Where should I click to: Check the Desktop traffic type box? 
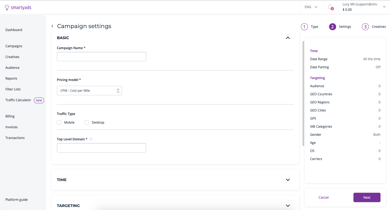coord(87,123)
